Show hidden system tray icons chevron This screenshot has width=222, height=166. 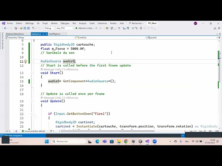(170, 141)
